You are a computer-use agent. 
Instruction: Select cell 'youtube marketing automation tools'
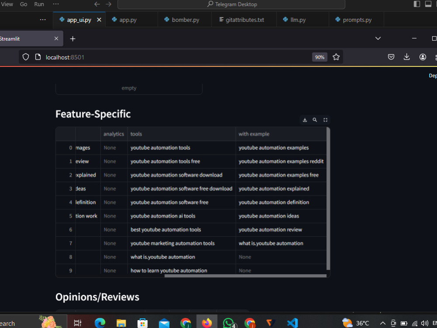click(181, 243)
